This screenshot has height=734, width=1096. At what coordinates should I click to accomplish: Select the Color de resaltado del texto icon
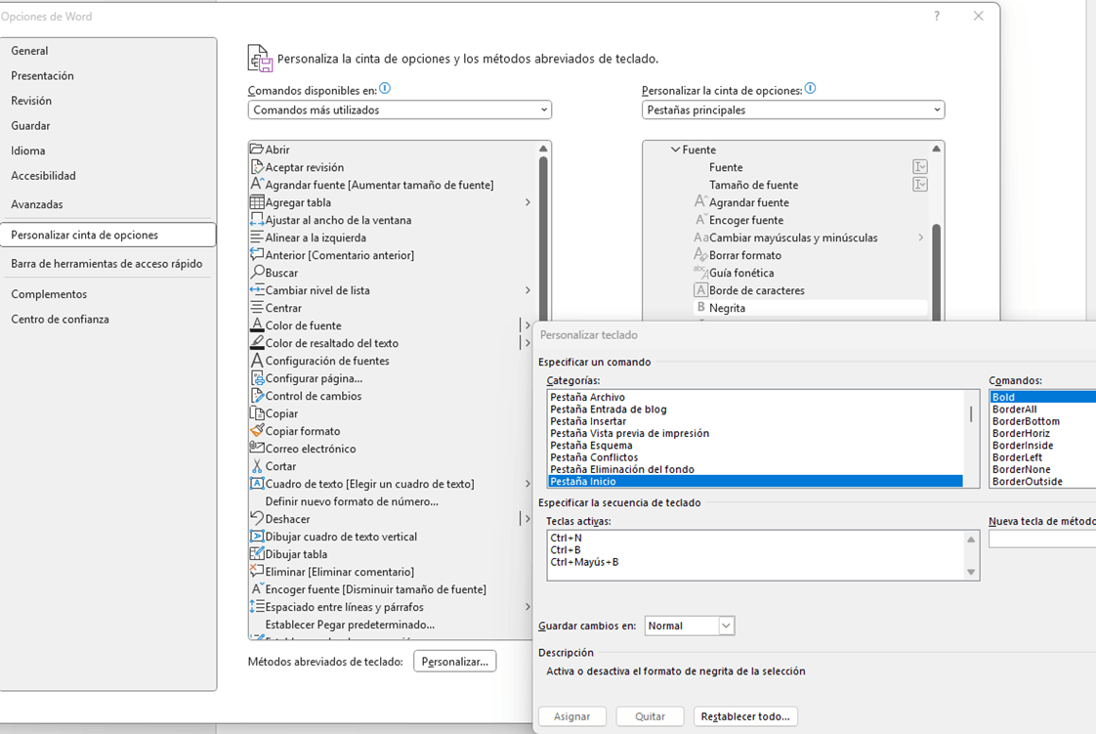[257, 342]
